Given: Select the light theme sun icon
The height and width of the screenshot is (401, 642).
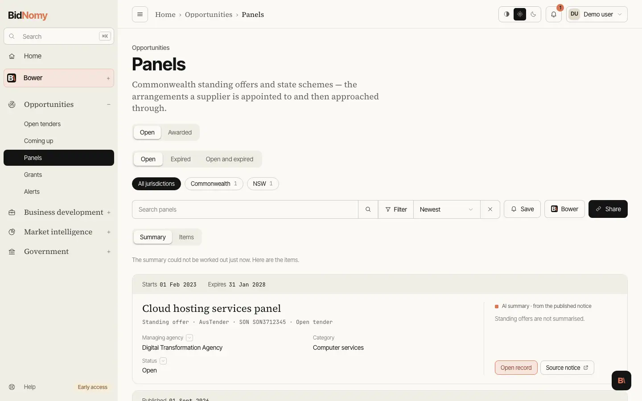Looking at the screenshot, I should pos(520,14).
